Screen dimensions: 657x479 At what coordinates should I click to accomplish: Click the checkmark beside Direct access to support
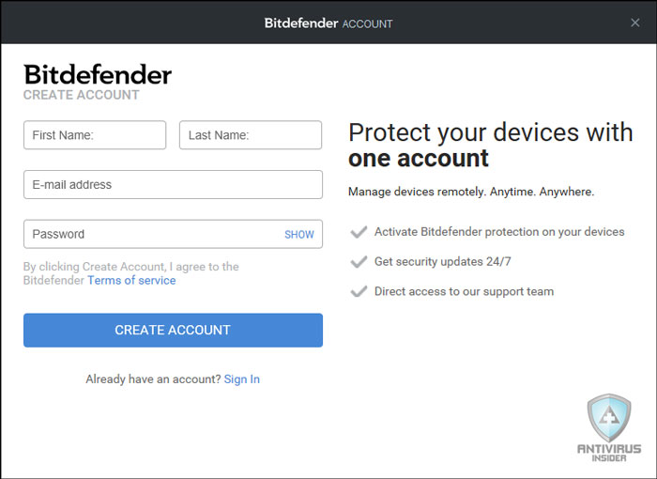pos(359,291)
